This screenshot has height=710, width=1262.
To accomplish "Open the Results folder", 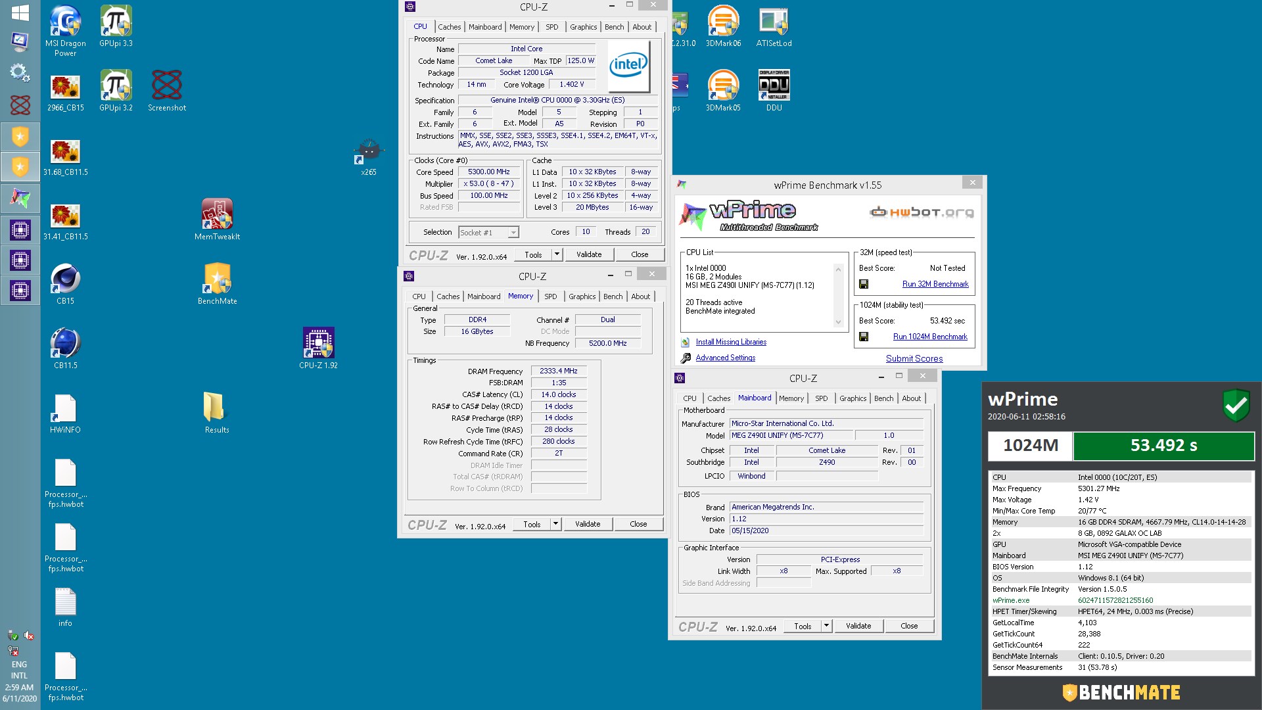I will coord(217,413).
